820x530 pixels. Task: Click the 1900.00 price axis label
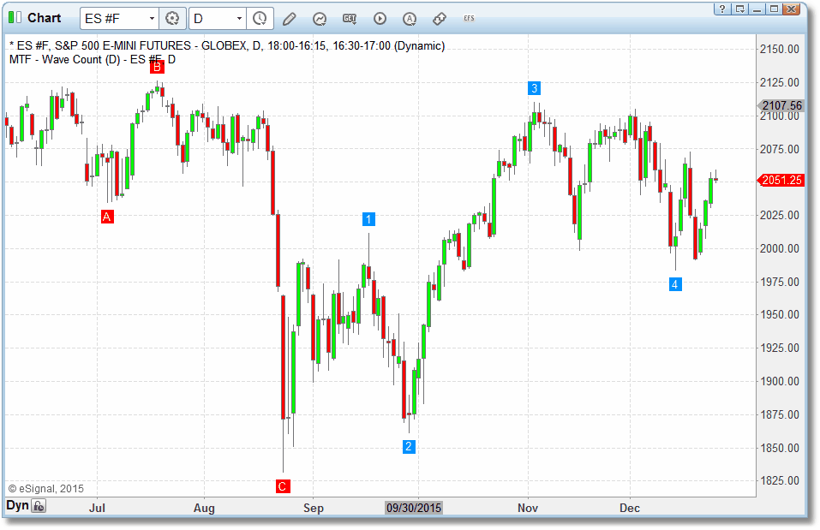click(x=780, y=382)
